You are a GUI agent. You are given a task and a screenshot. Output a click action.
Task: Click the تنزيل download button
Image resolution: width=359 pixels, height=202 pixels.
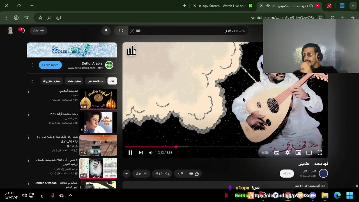coord(141,174)
